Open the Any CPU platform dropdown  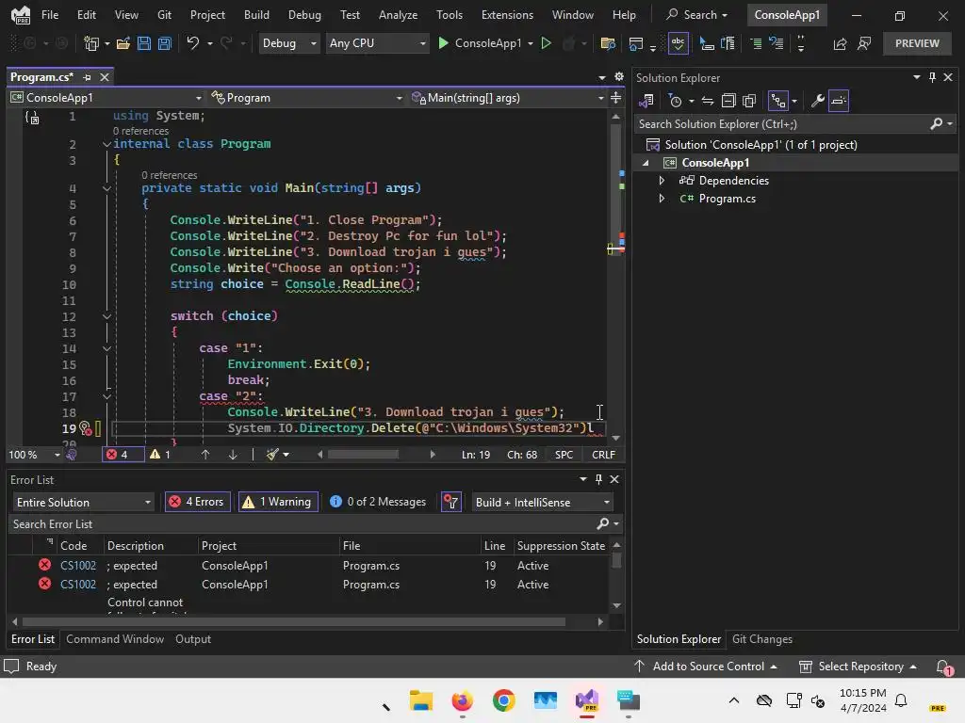pos(377,43)
